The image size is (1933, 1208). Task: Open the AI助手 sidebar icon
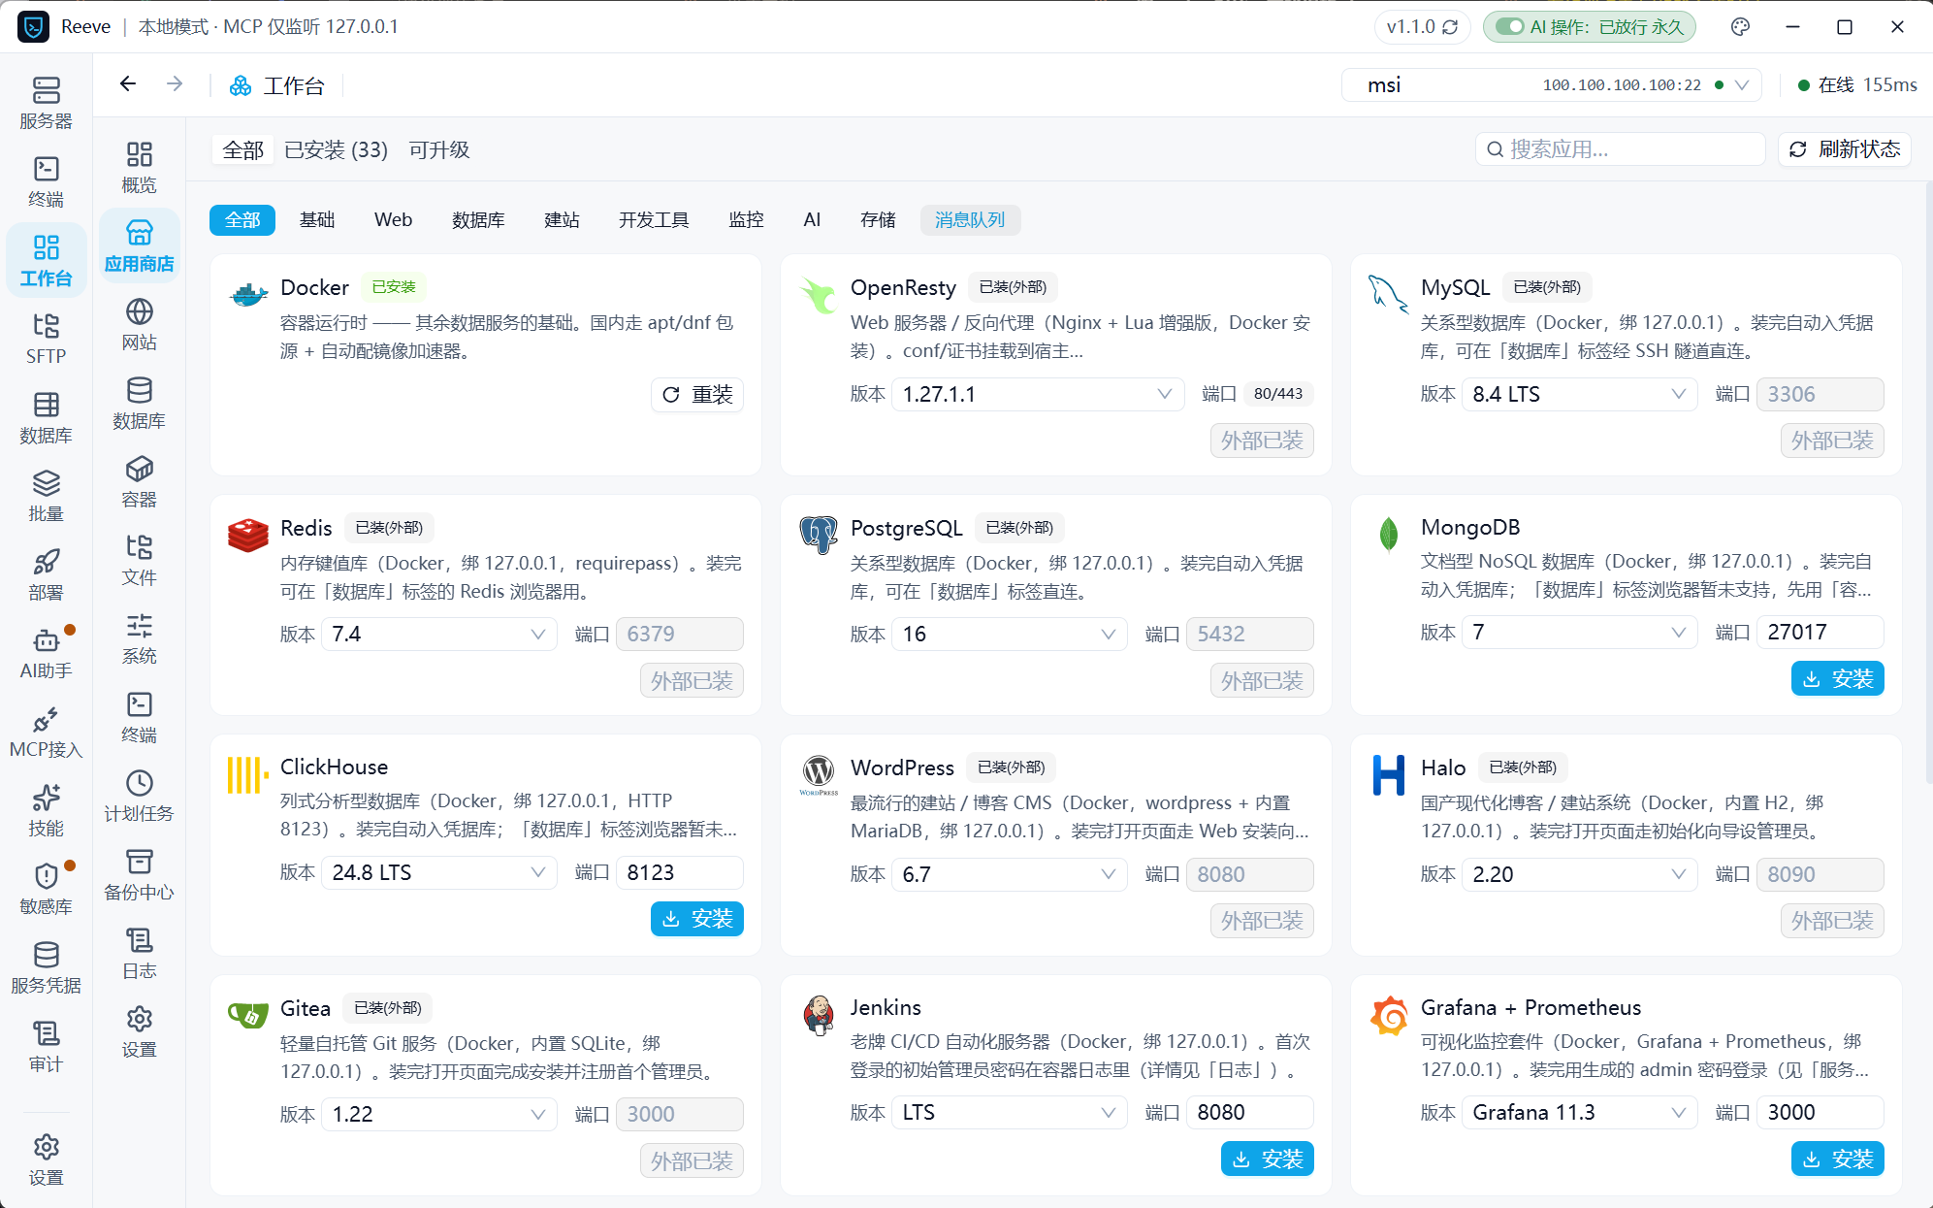tap(46, 652)
